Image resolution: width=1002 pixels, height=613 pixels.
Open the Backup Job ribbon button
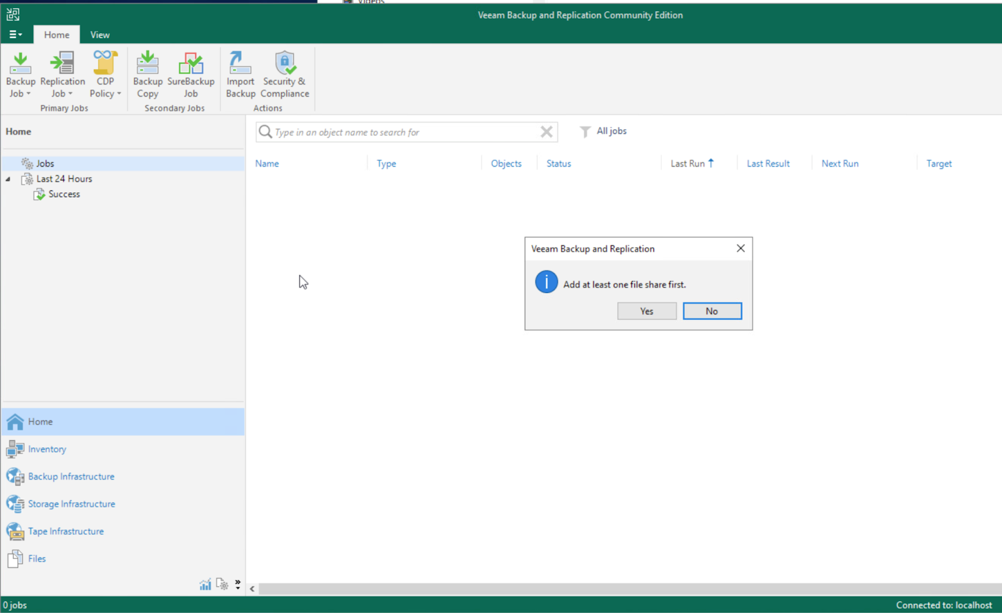tap(21, 75)
